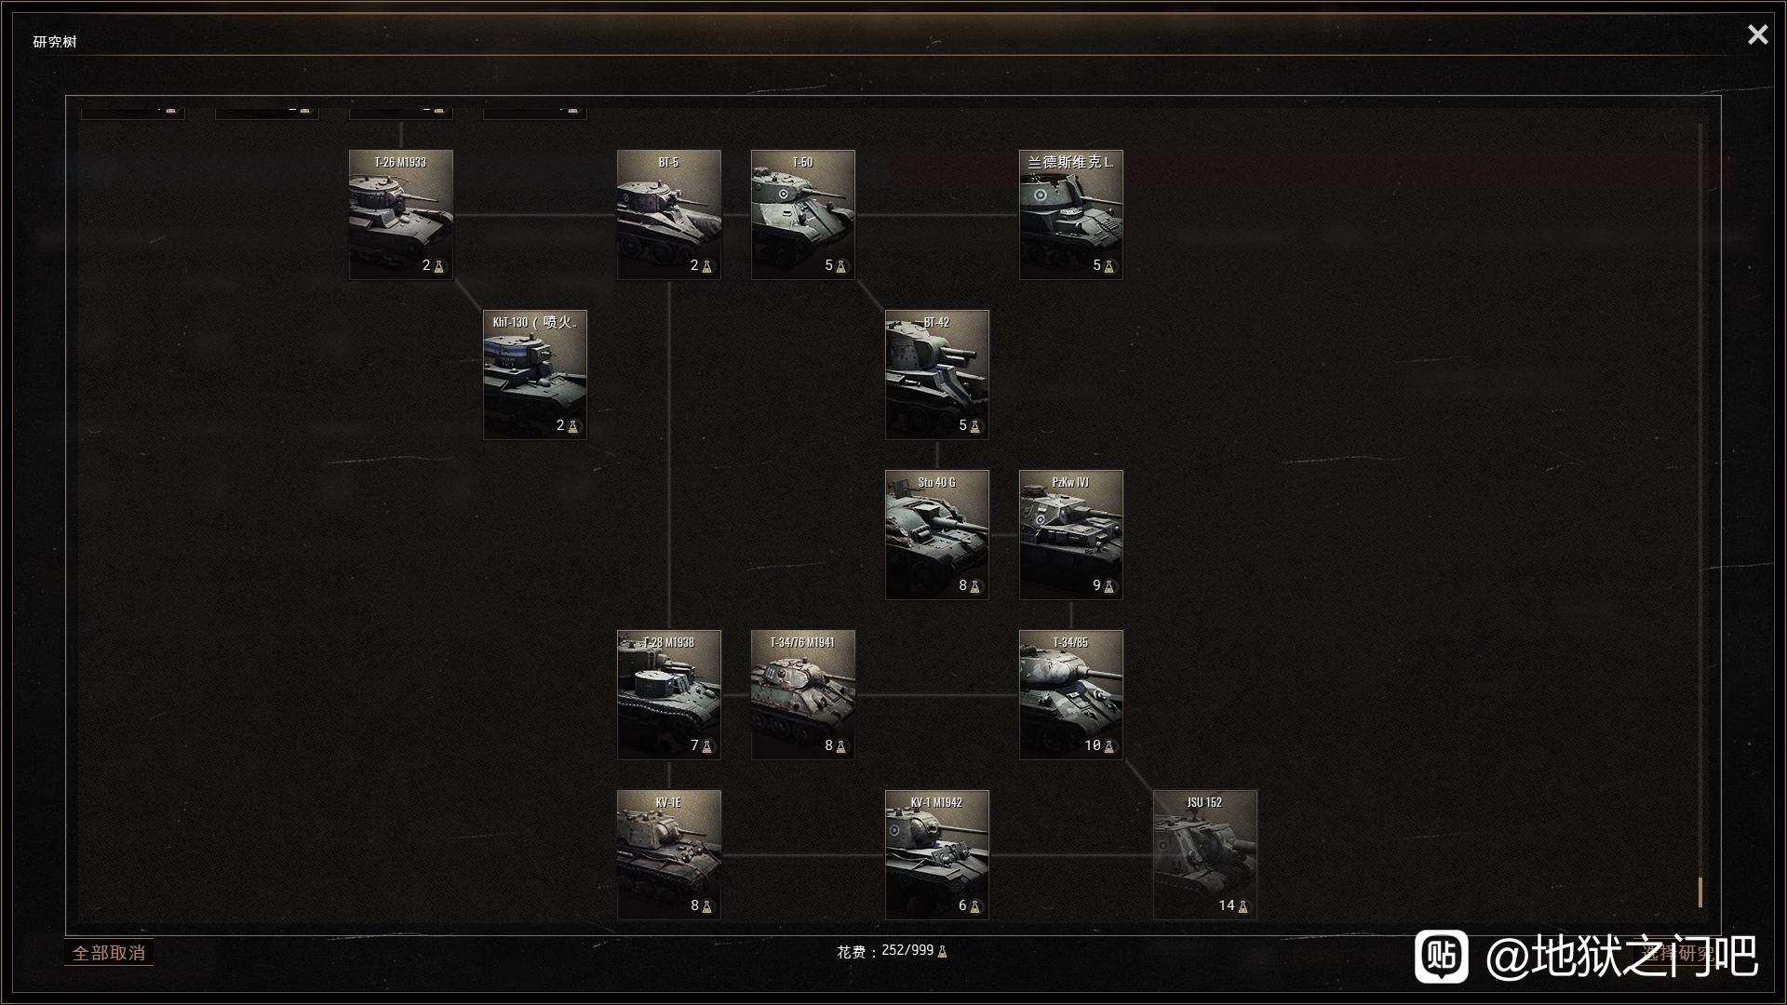Viewport: 1787px width, 1005px height.
Task: Click the research flask icon beside cost total
Action: tap(942, 951)
